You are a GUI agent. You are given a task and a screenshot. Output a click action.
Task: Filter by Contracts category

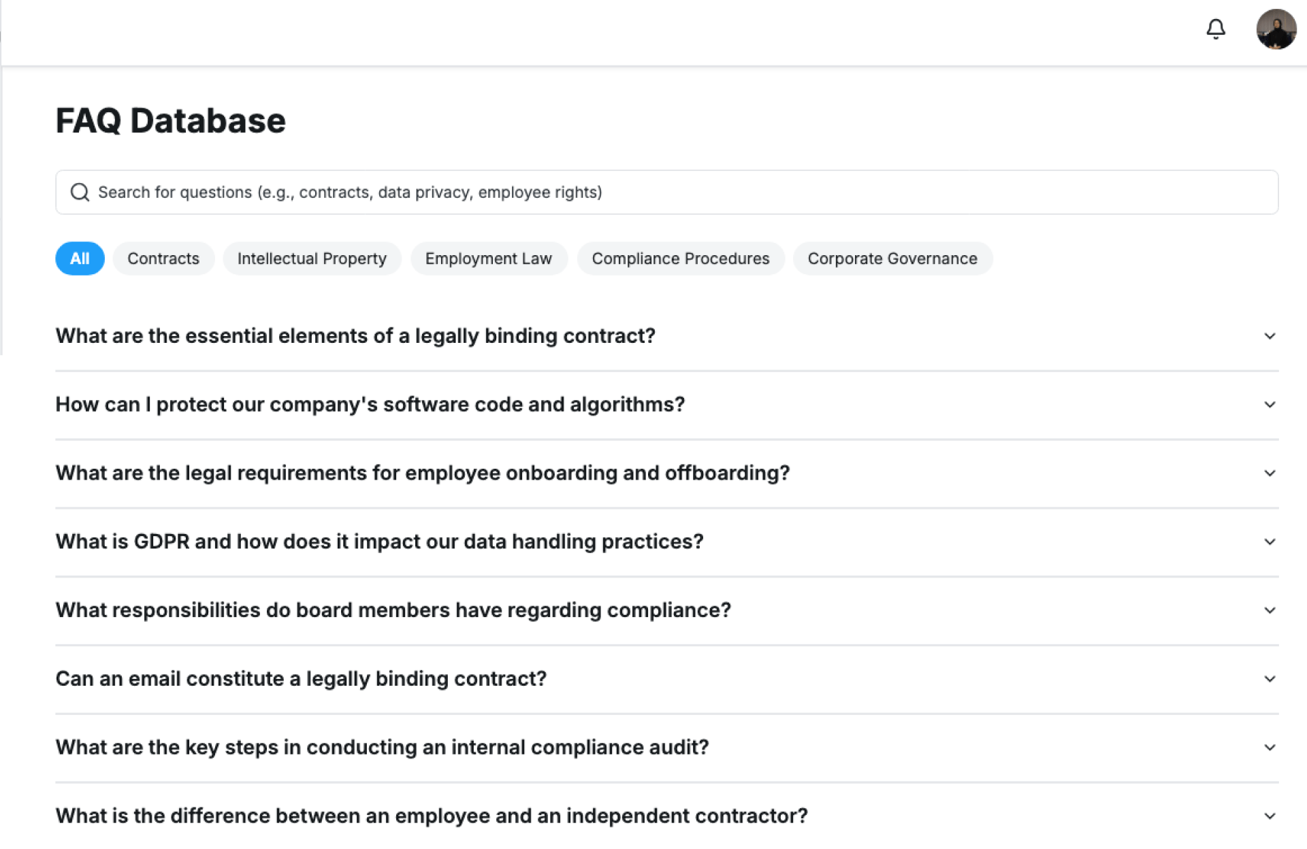163,259
